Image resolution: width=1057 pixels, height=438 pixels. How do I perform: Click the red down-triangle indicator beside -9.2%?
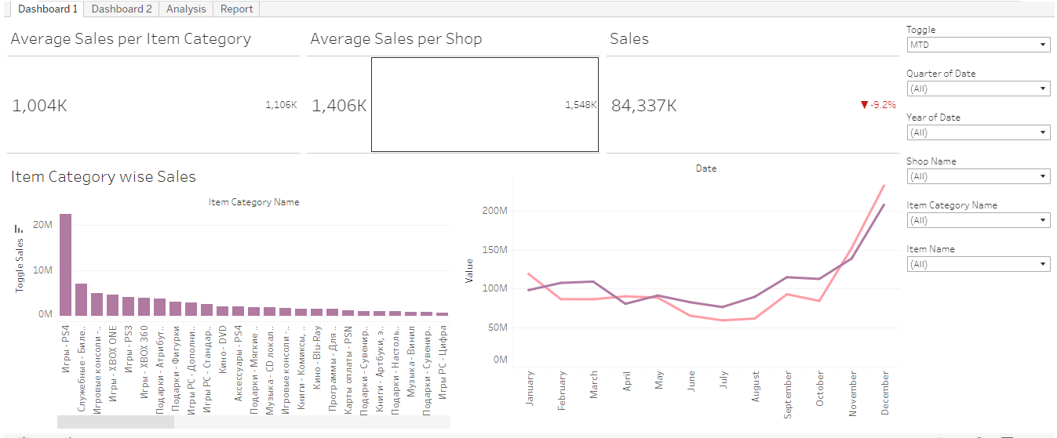click(x=865, y=105)
